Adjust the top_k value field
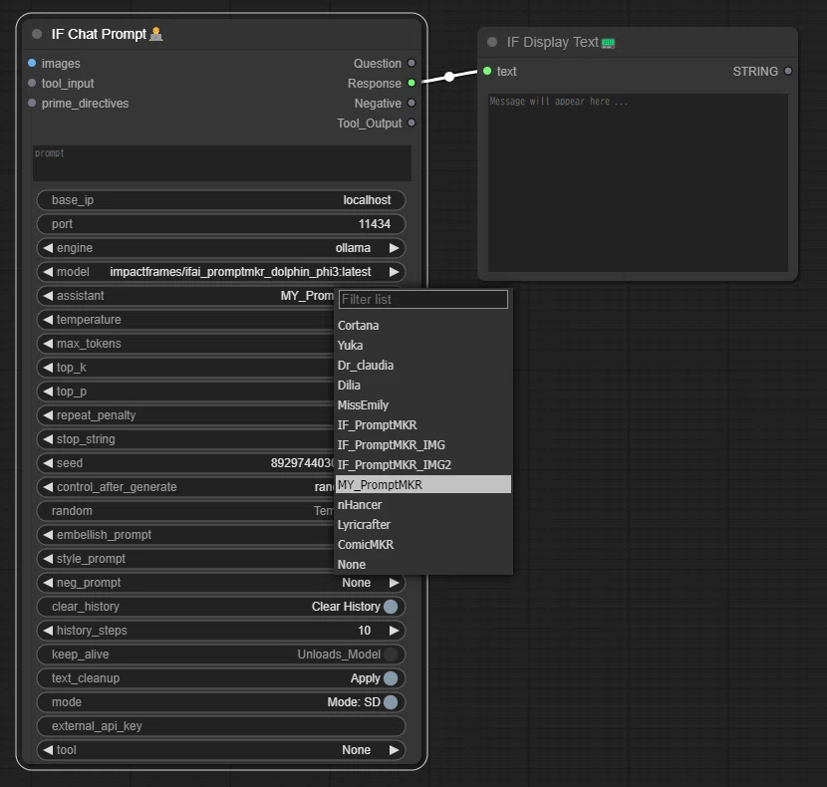 coord(184,368)
